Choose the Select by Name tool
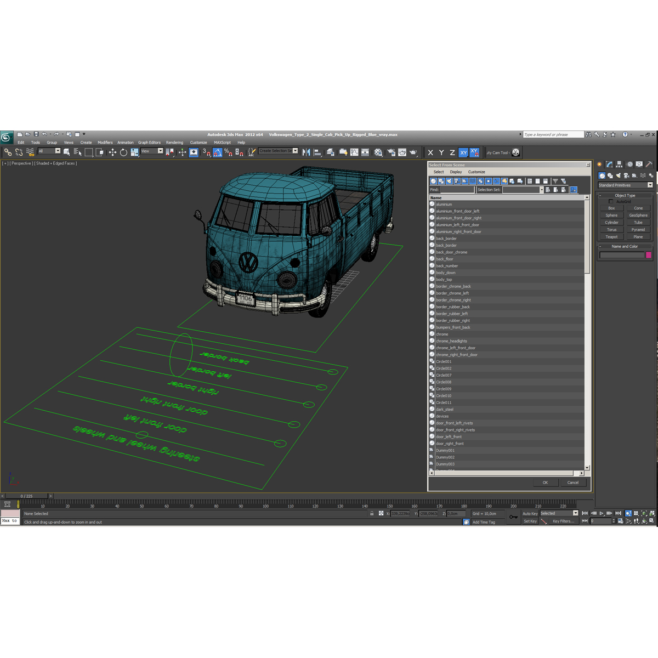The width and height of the screenshot is (658, 658). tap(77, 152)
